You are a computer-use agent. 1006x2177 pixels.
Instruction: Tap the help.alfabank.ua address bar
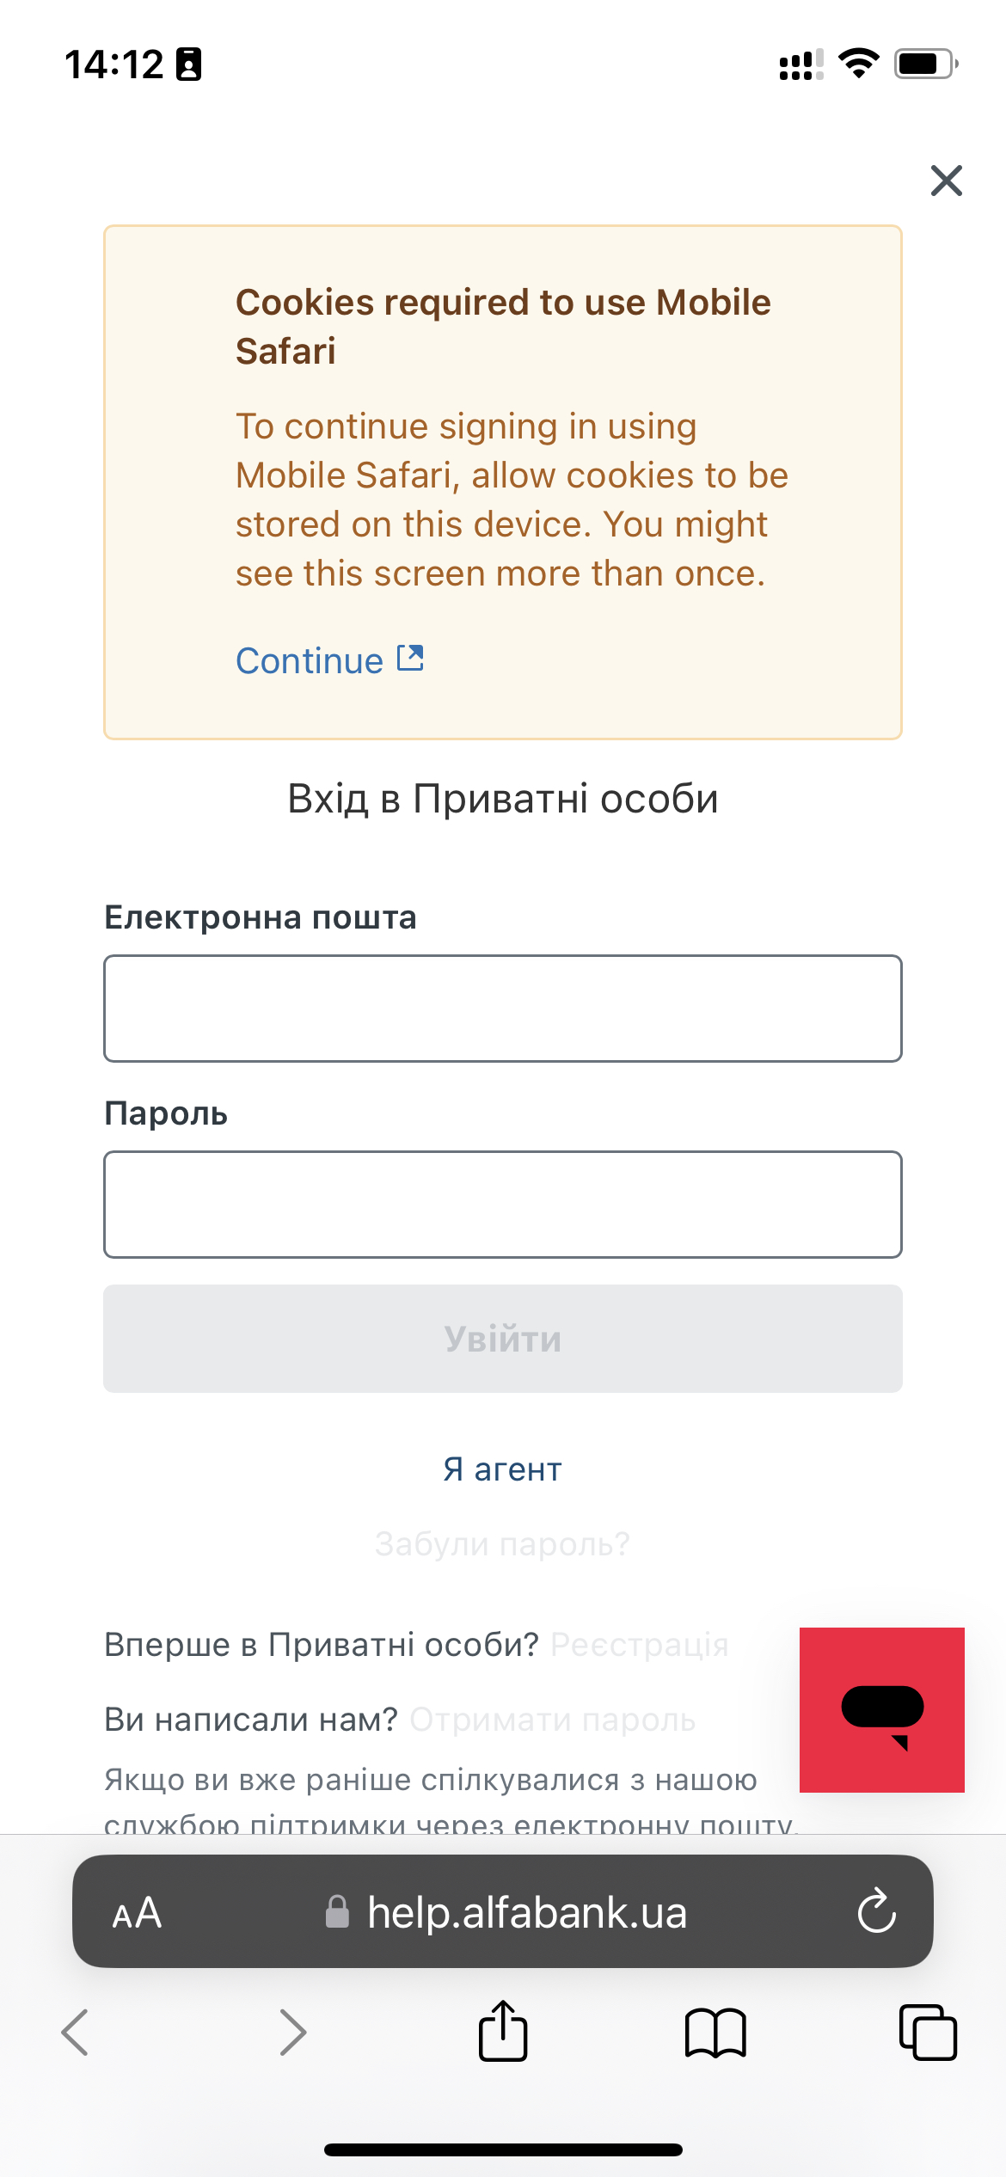click(x=526, y=1913)
